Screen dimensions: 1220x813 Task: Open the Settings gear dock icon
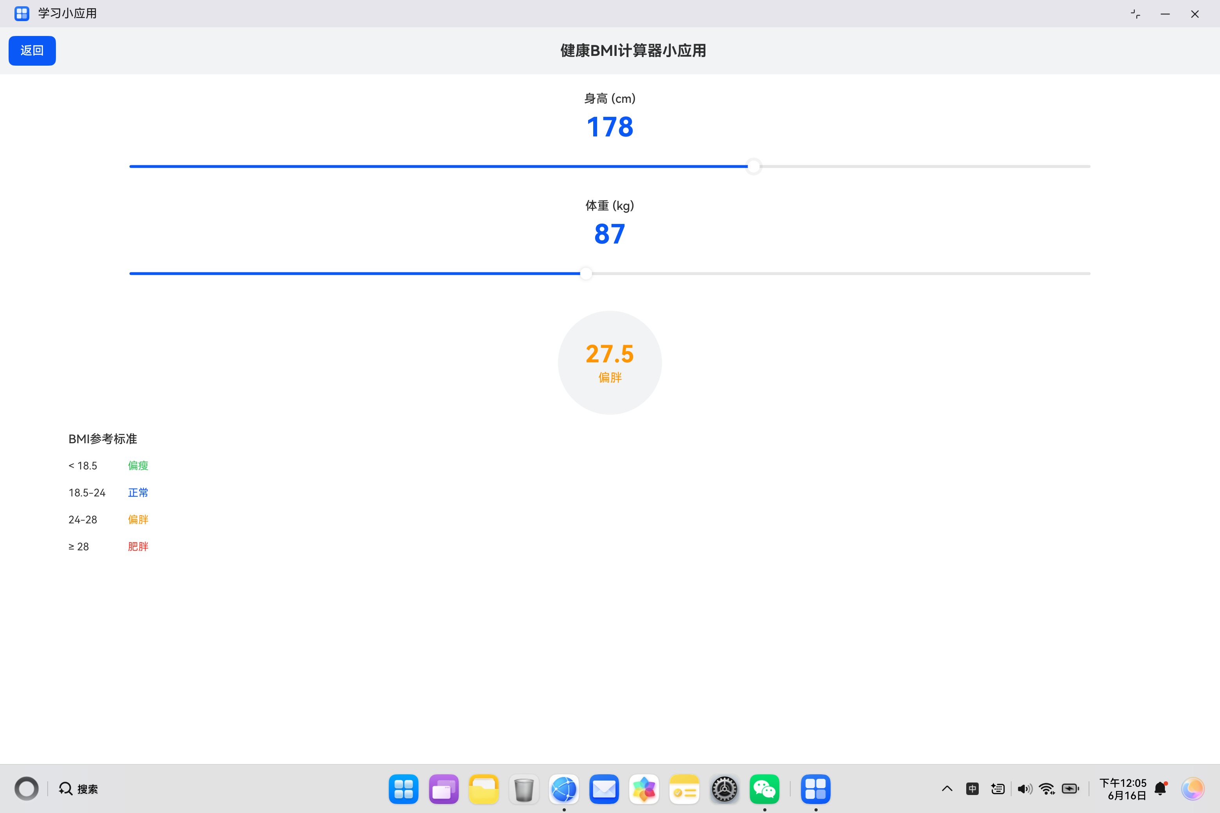pyautogui.click(x=724, y=789)
